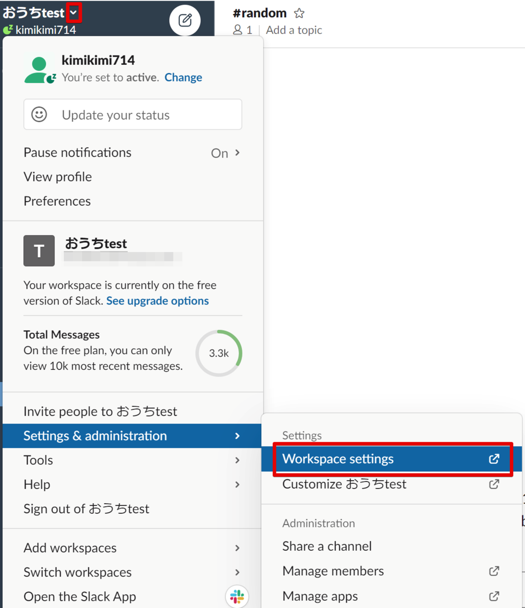
Task: Expand Add workspaces submenu chevron
Action: pyautogui.click(x=237, y=548)
